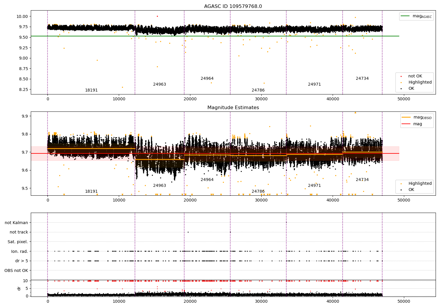Click the 10.00 y-axis tick label
The image size is (440, 308).
pos(22,16)
